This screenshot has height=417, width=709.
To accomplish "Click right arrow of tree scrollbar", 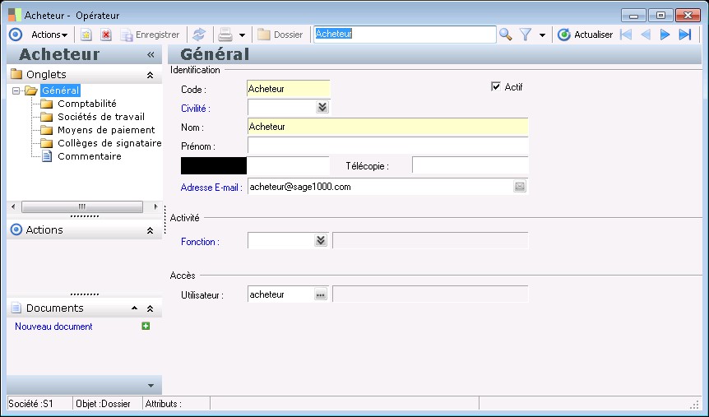I will click(x=155, y=206).
